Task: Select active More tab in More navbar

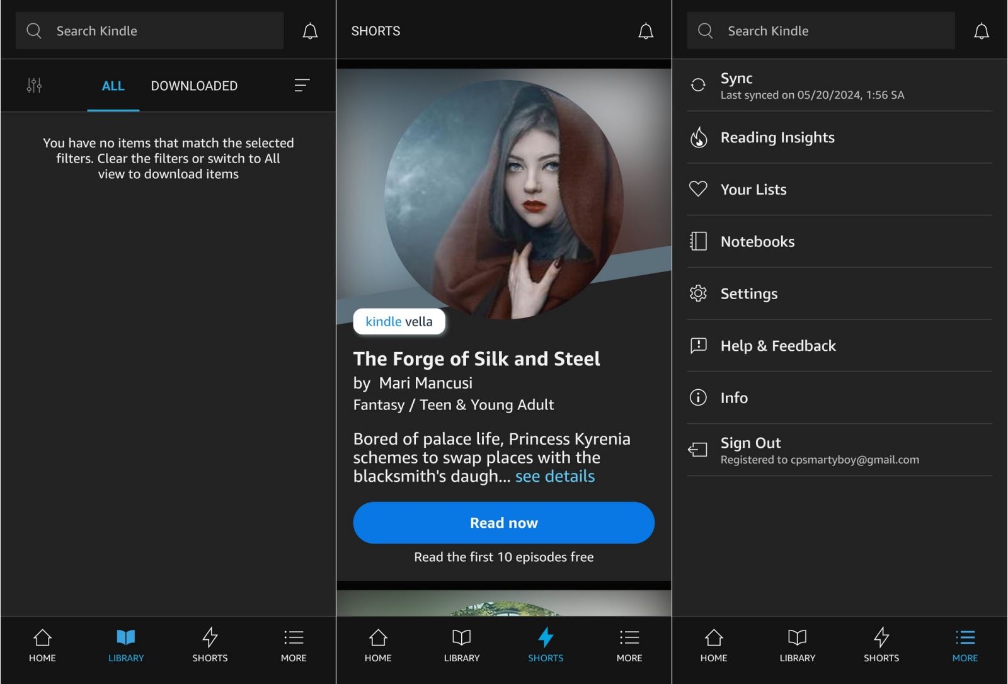Action: point(965,646)
